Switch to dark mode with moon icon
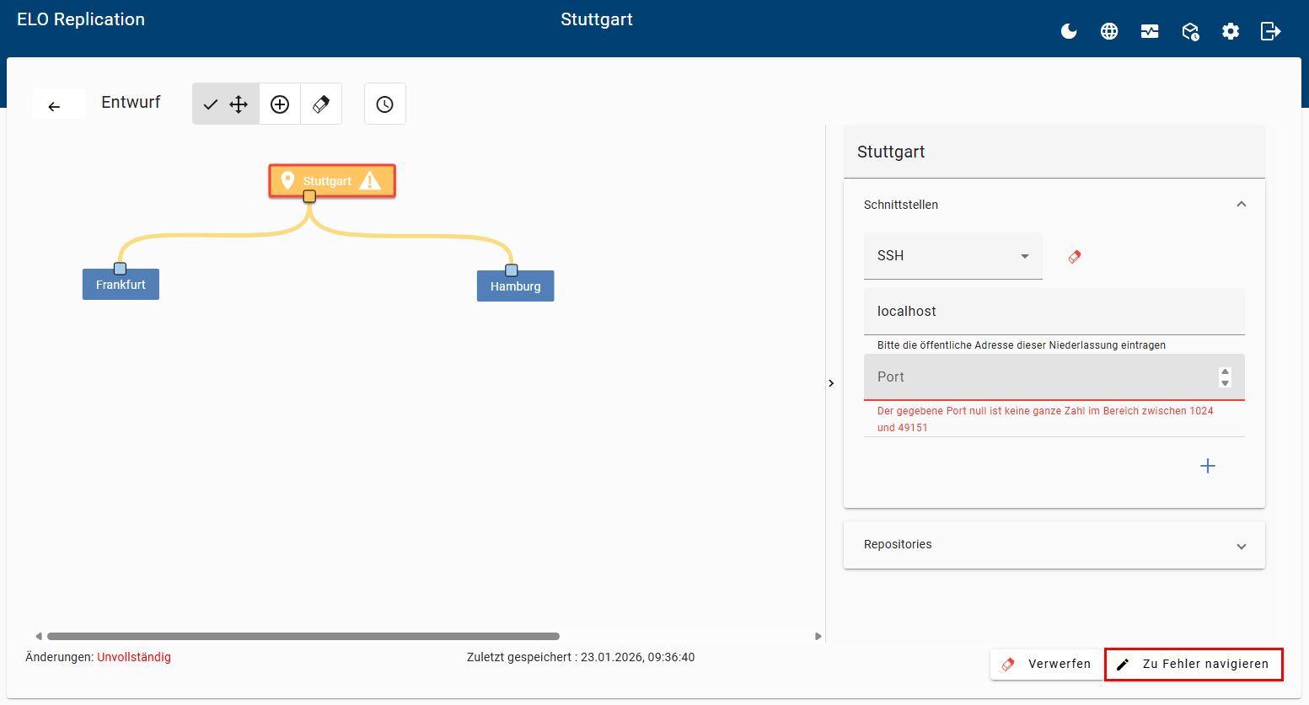 tap(1069, 31)
